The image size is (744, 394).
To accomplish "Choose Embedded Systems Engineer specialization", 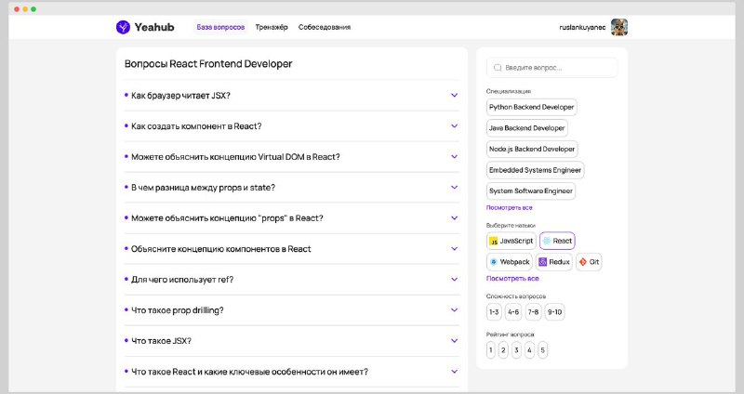I will pyautogui.click(x=536, y=170).
